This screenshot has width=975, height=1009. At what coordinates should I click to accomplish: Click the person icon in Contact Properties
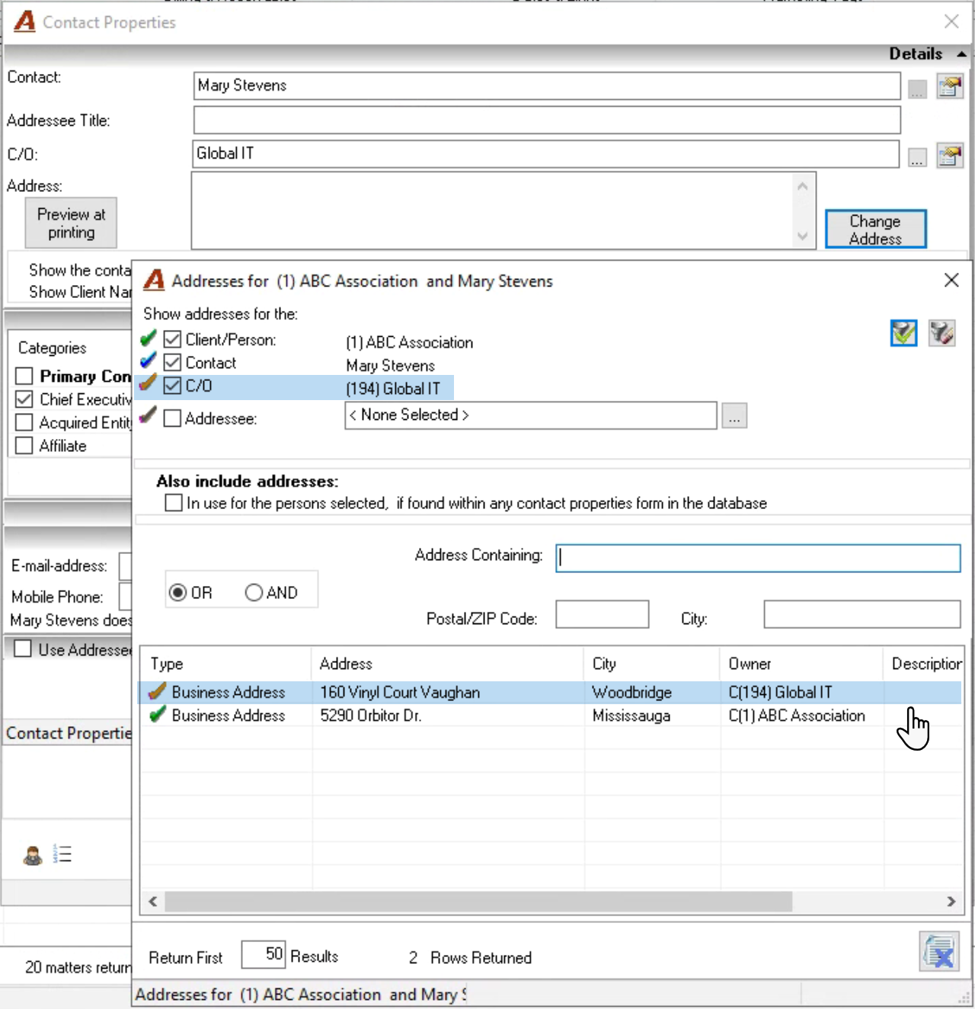[x=33, y=855]
